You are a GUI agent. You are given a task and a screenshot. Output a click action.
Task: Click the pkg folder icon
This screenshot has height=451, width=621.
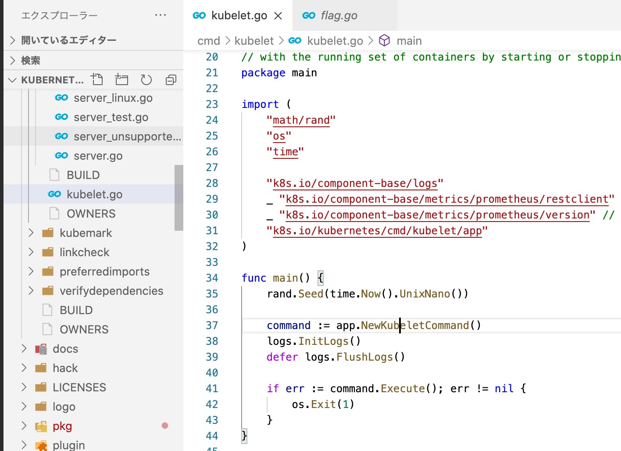41,426
